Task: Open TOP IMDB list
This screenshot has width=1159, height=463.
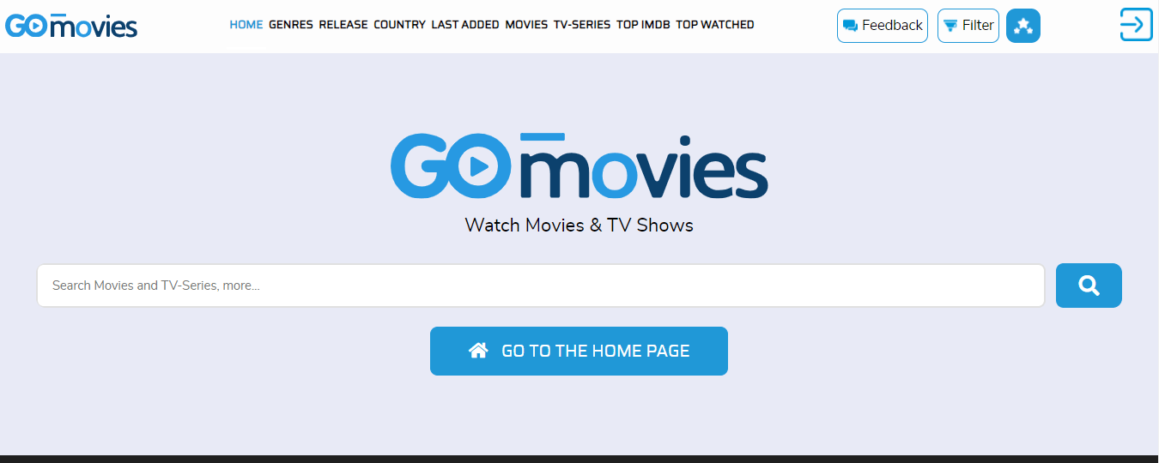Action: [643, 25]
